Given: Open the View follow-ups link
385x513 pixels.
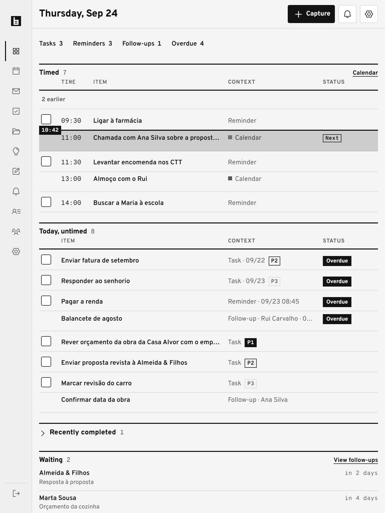Looking at the screenshot, I should coord(356,460).
